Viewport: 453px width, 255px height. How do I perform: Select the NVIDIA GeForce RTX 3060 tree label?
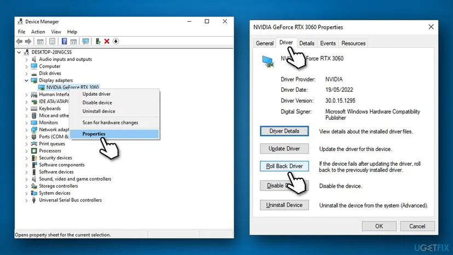[x=73, y=88]
